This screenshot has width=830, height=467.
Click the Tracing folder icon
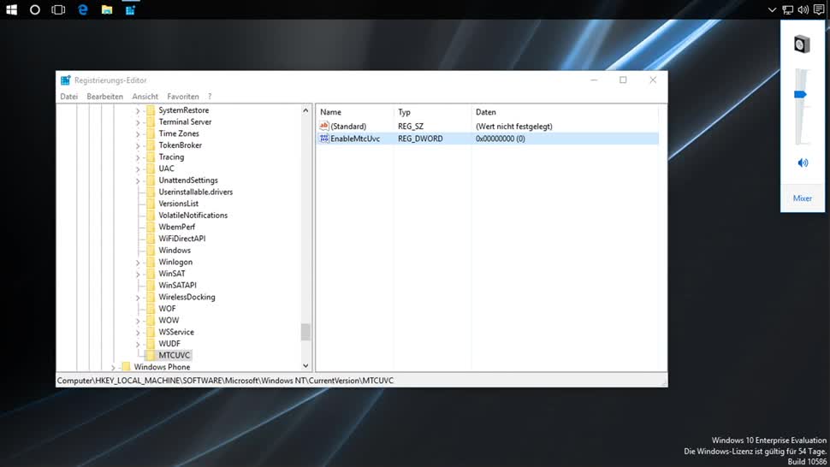[x=151, y=157]
